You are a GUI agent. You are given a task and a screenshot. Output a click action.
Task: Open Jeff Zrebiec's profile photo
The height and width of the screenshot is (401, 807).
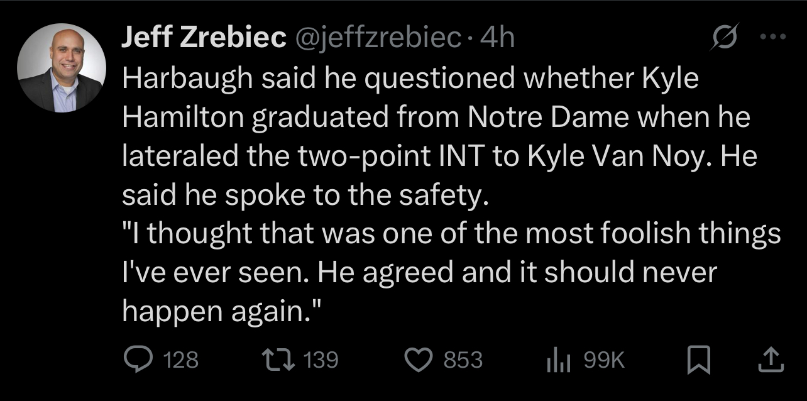(61, 68)
